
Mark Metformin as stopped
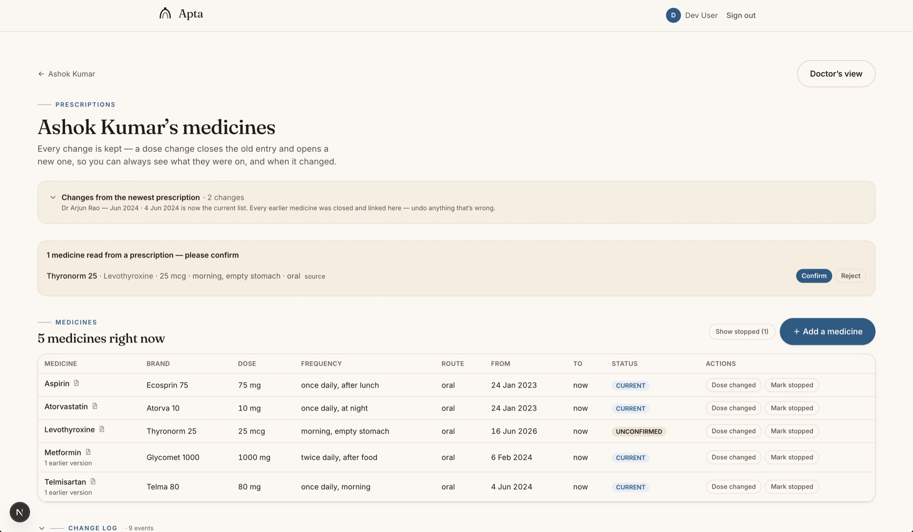click(792, 457)
